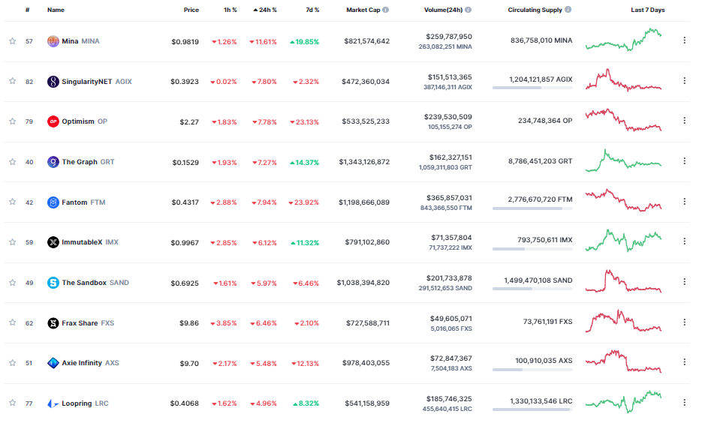
Task: Sort the table by 24h % column
Action: [x=264, y=10]
